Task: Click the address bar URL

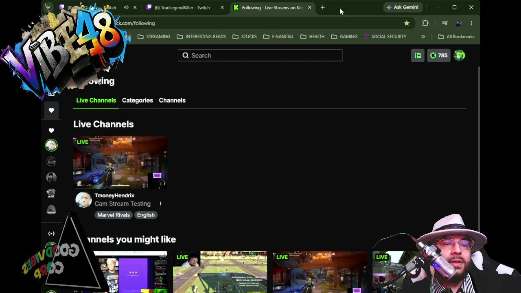Action: click(x=135, y=23)
